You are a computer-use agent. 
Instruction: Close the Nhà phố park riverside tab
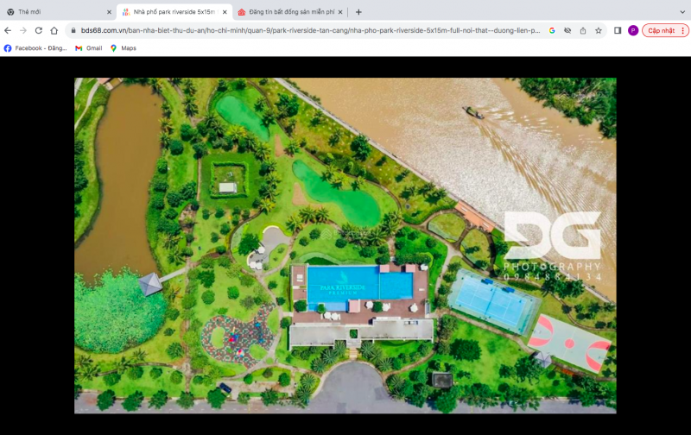pyautogui.click(x=225, y=12)
